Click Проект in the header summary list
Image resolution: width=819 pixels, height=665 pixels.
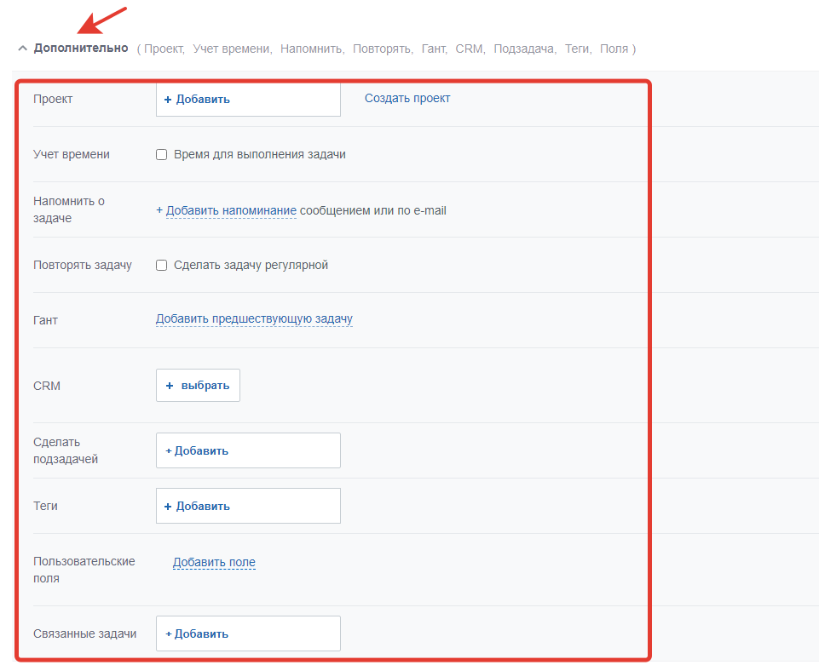point(164,49)
